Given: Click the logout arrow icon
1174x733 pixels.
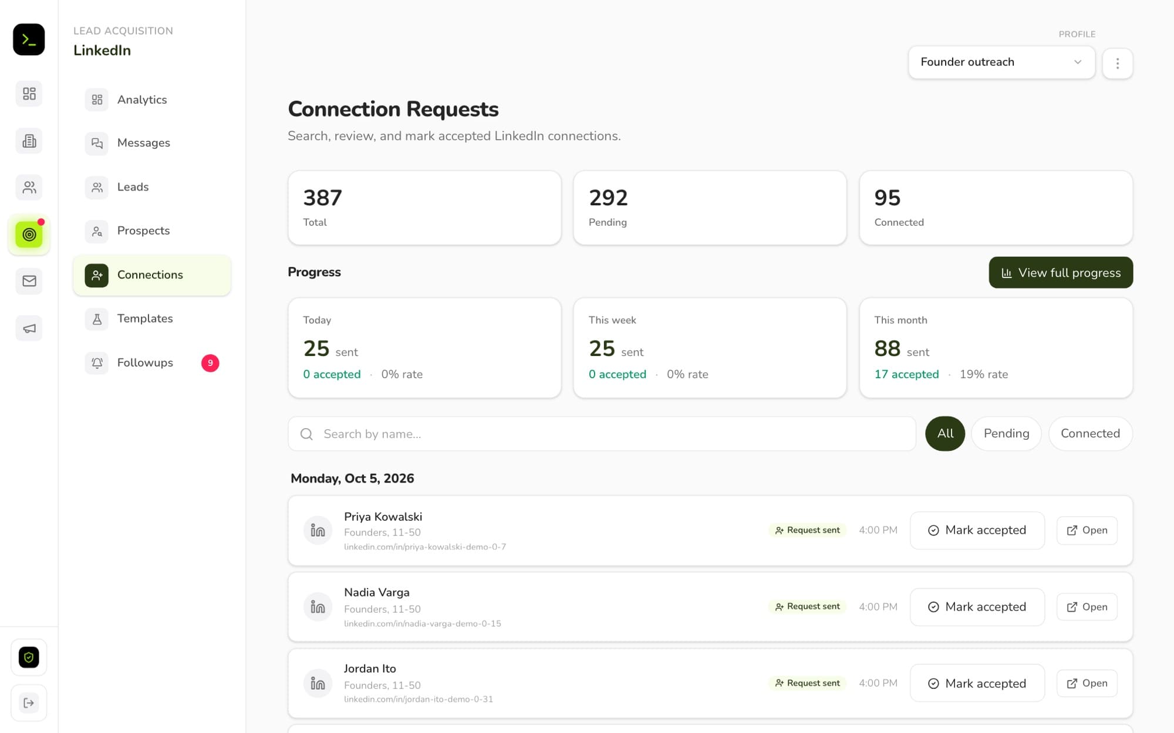Looking at the screenshot, I should point(29,703).
